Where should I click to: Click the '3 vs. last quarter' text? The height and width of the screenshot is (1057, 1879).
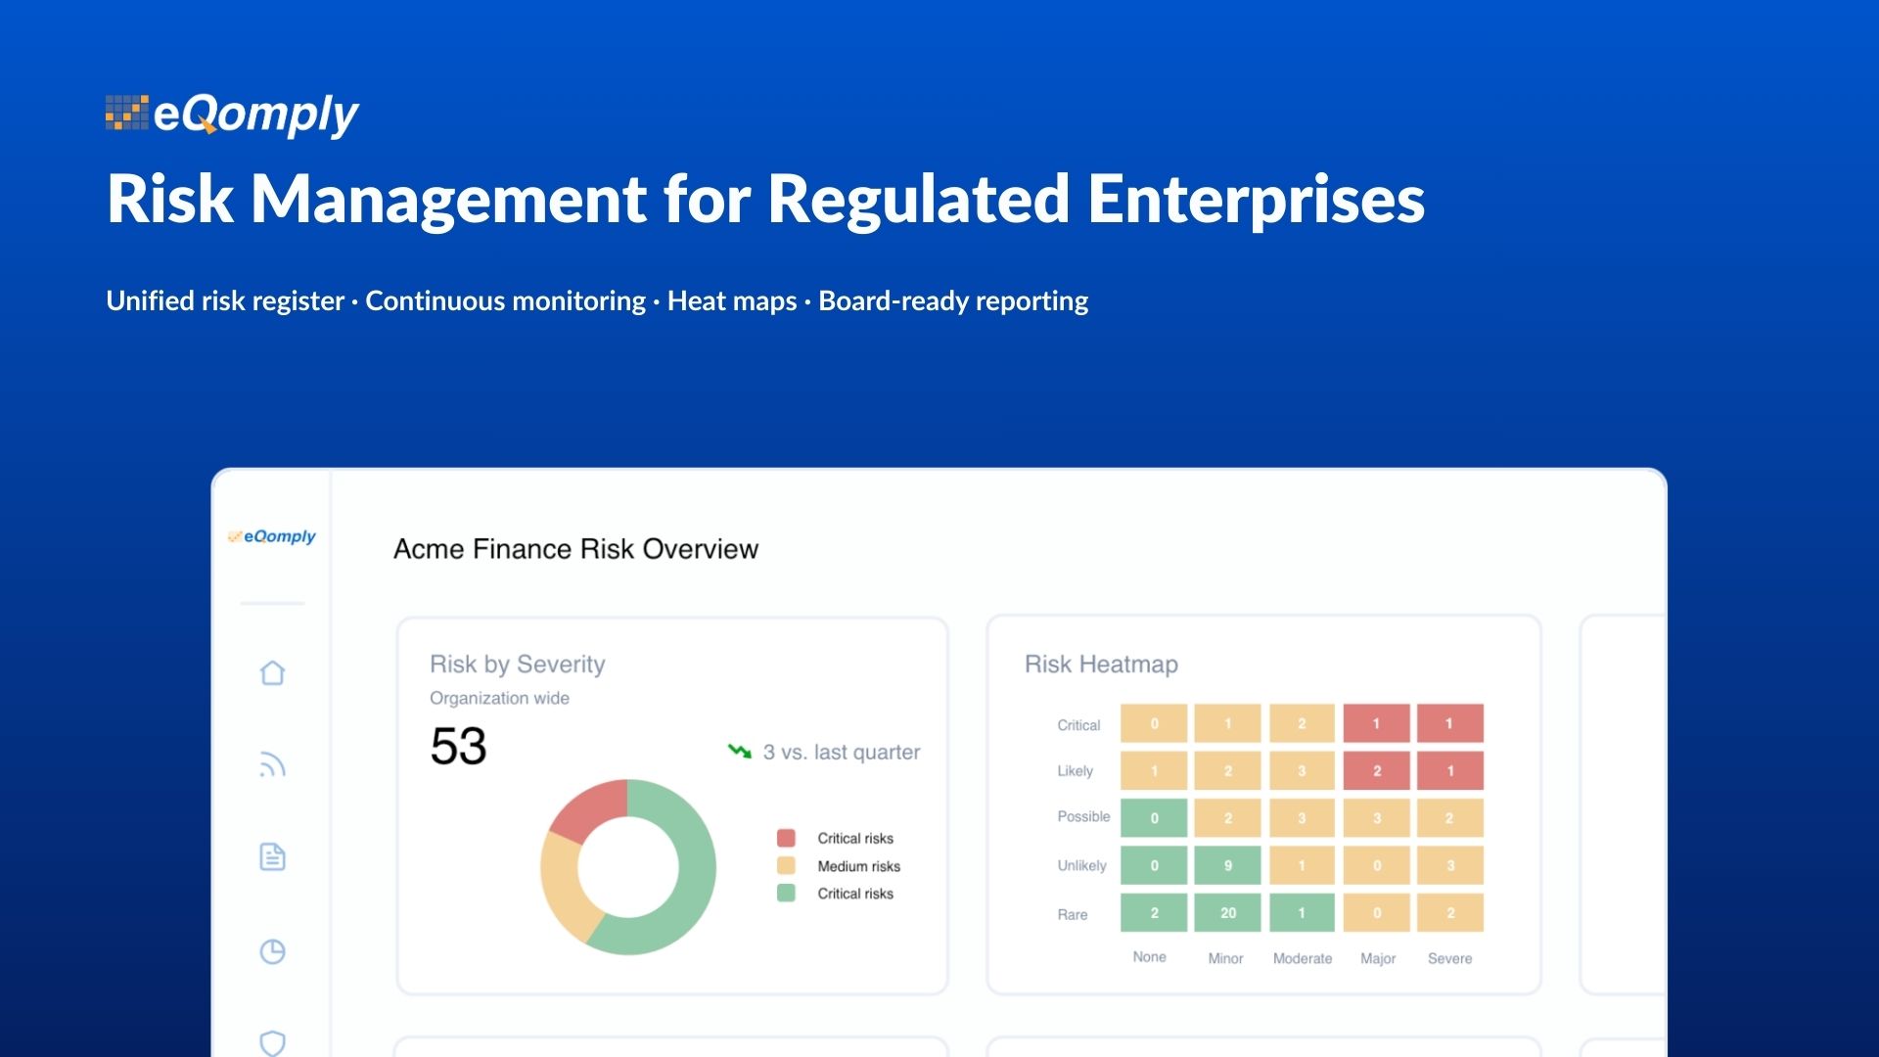pyautogui.click(x=842, y=752)
